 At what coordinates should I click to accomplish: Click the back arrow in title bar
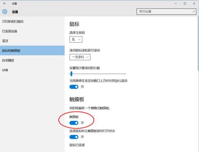(5, 4)
